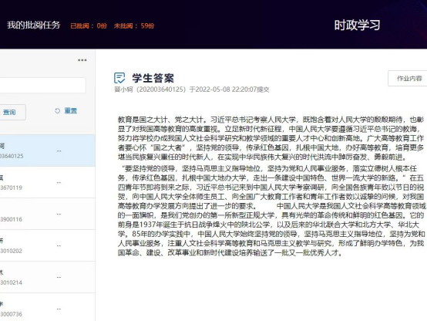This screenshot has height=321, width=427.
Task: Click the 查询 search button
Action: click(12, 112)
